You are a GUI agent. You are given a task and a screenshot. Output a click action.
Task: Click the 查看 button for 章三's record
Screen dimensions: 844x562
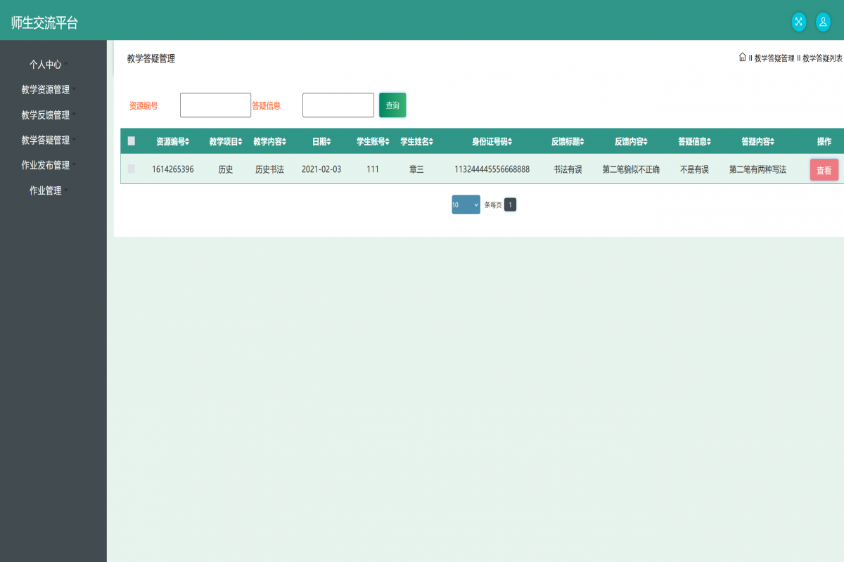[x=824, y=169]
